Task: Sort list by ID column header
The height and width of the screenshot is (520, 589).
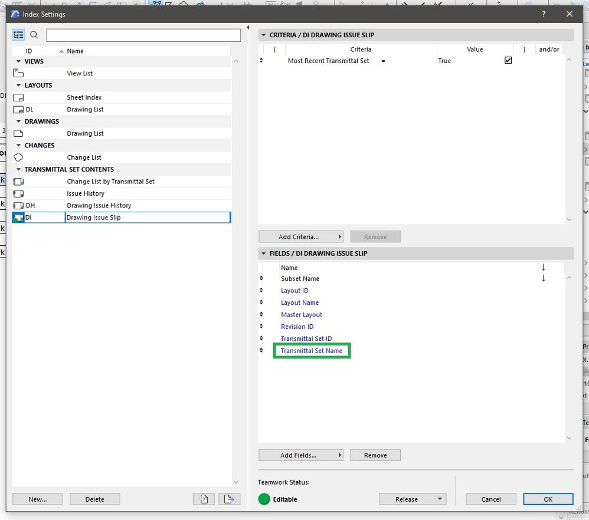Action: click(44, 51)
